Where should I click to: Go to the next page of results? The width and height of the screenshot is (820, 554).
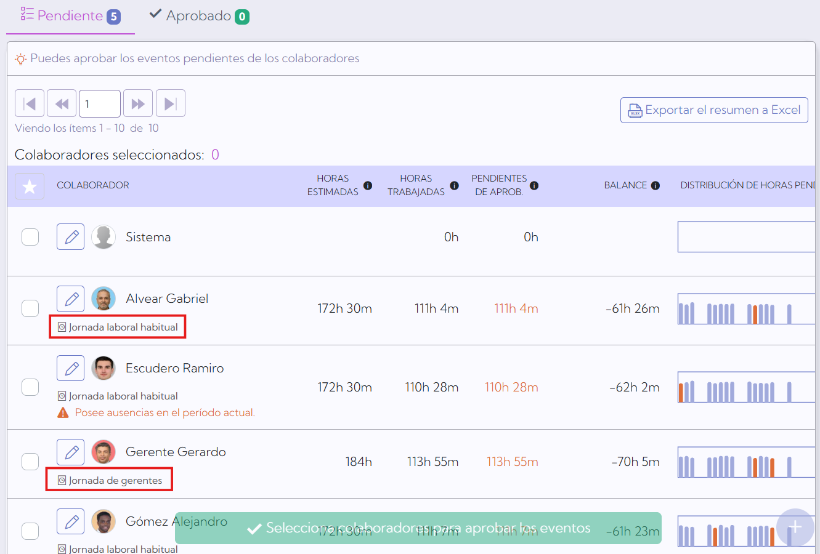138,103
